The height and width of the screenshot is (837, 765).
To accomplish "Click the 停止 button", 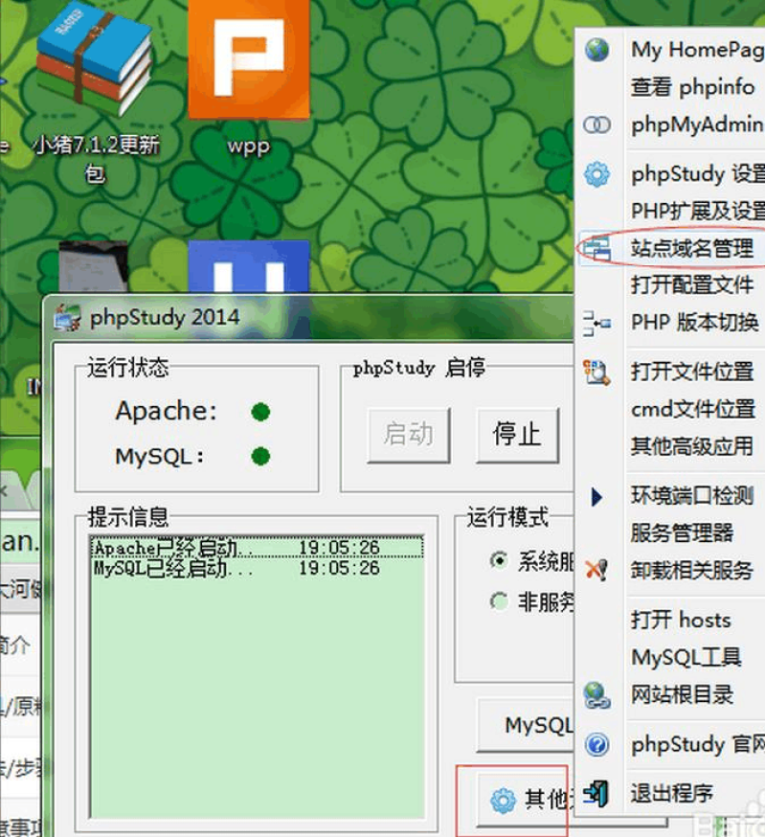I will tap(517, 435).
